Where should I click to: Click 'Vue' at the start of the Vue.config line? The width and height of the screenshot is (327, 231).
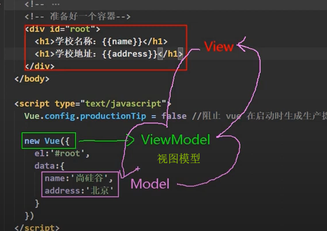(32, 116)
